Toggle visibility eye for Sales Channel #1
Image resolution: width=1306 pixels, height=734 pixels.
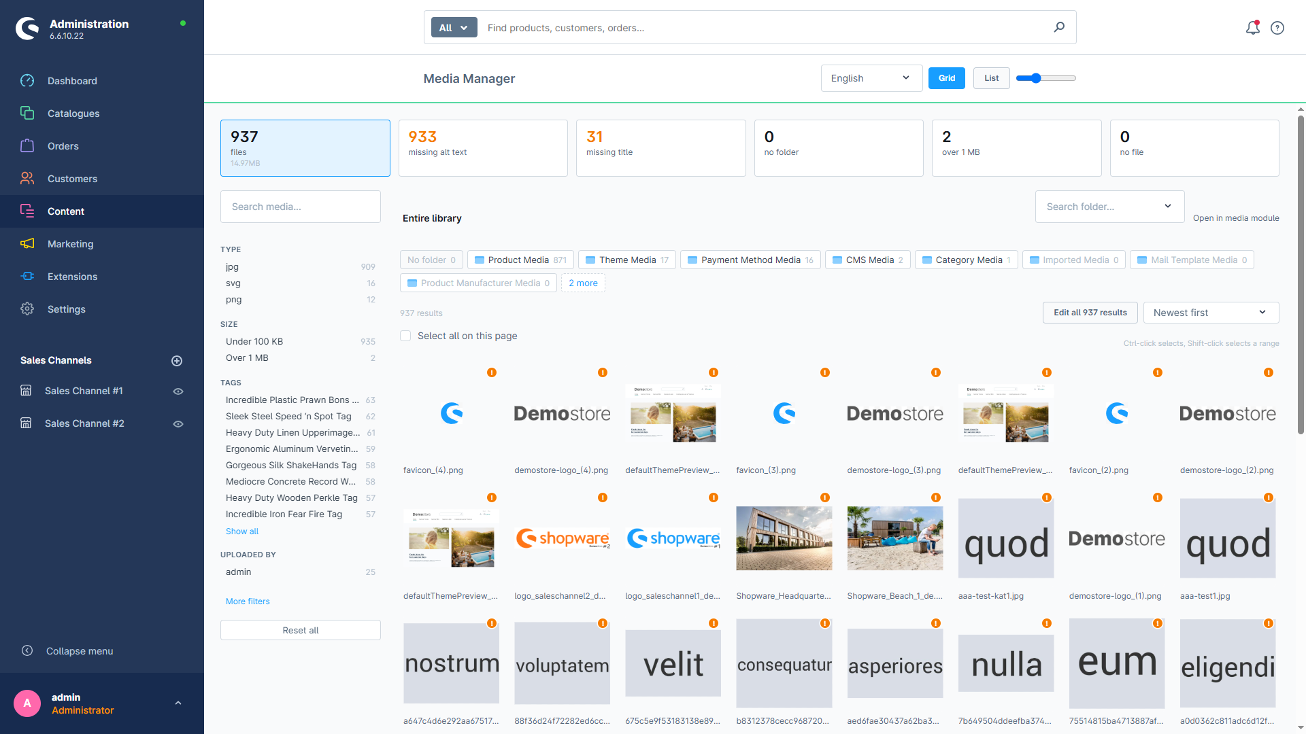(178, 391)
